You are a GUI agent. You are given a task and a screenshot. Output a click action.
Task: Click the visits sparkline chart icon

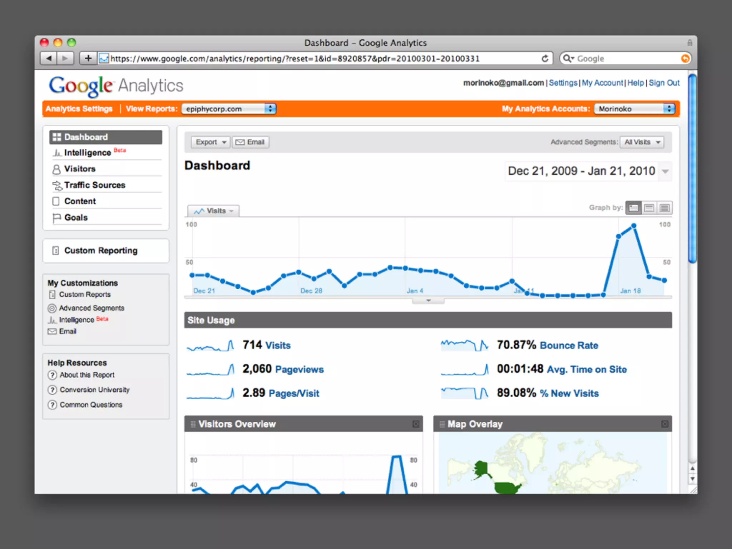210,345
